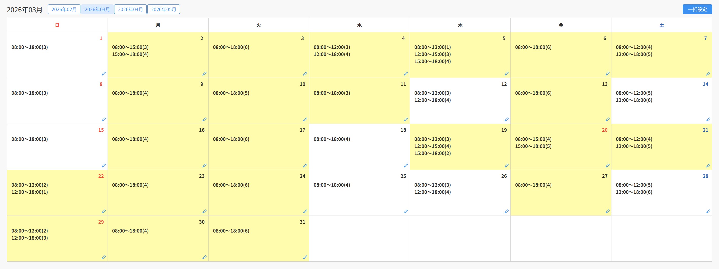Open the edit pencil on March 5
The image size is (719, 269).
tap(506, 74)
